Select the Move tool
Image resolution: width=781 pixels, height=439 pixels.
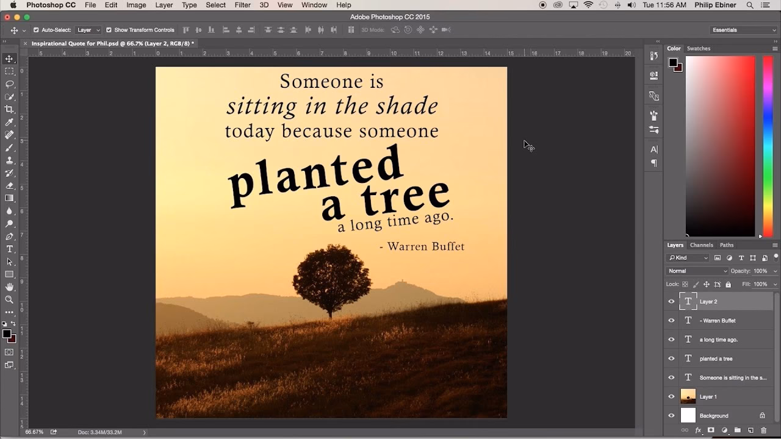click(9, 59)
